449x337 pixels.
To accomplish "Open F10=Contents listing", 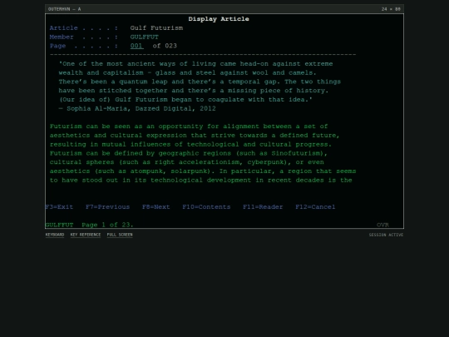I will tap(206, 207).
